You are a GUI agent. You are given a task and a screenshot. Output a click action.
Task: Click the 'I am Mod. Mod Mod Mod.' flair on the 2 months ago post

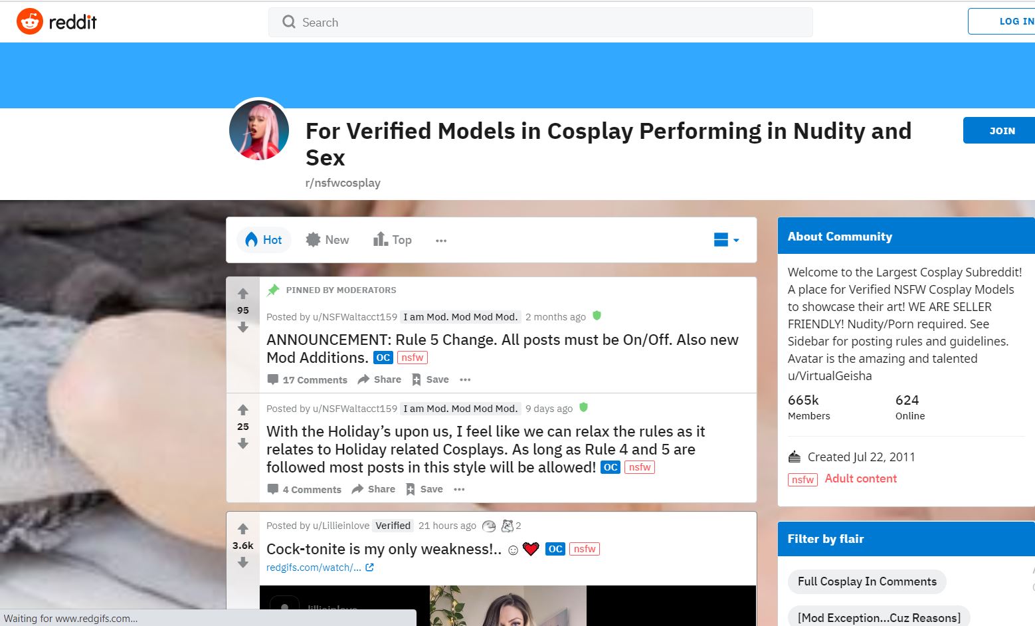[x=460, y=317]
